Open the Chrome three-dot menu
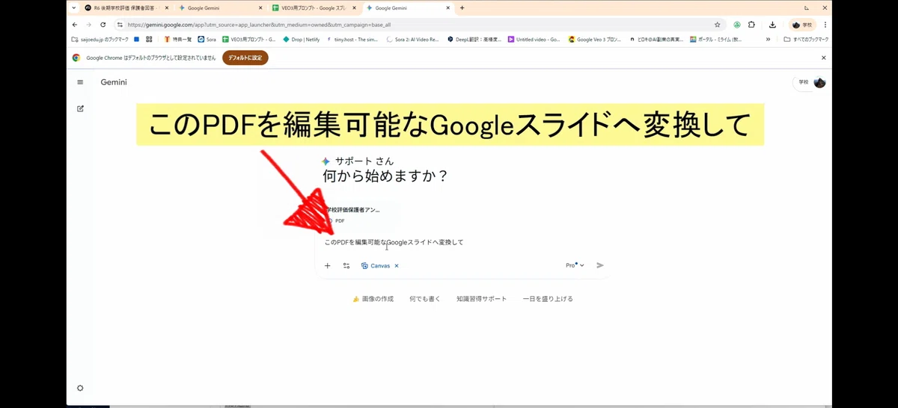 click(825, 25)
